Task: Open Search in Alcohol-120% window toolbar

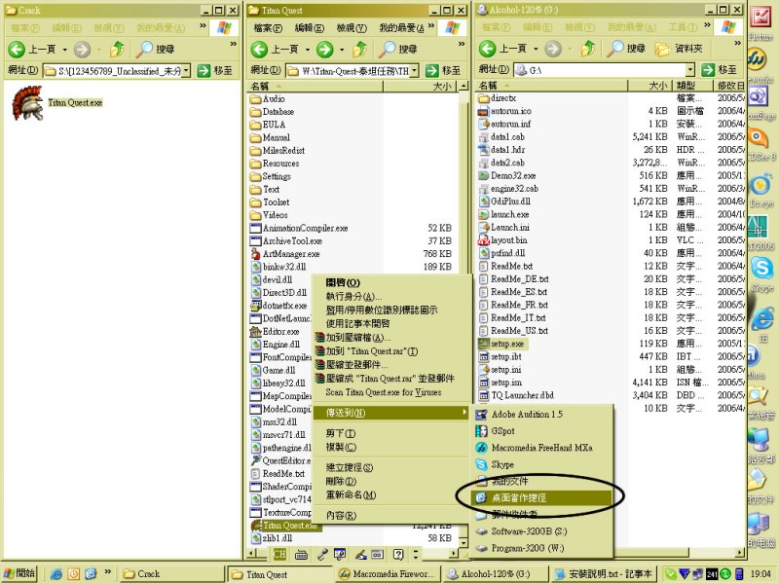Action: tap(626, 49)
